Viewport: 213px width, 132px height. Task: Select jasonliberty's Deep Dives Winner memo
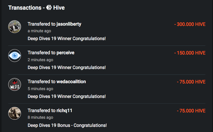point(67,39)
